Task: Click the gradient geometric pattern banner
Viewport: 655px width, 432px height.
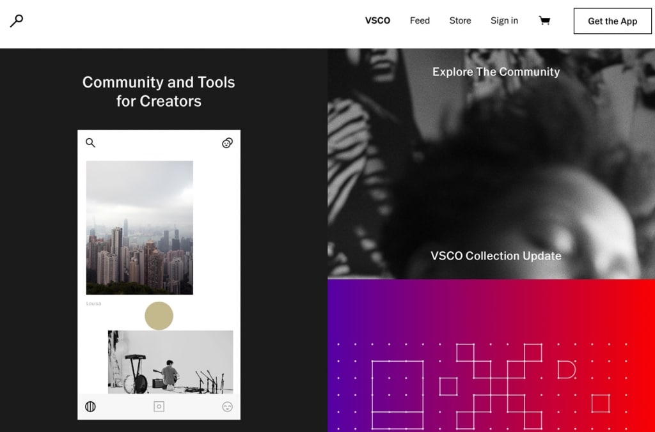Action: 491,355
